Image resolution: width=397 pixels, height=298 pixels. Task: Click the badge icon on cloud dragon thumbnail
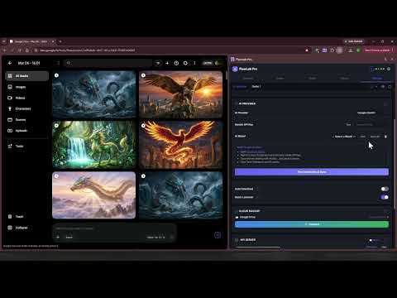(x=56, y=176)
